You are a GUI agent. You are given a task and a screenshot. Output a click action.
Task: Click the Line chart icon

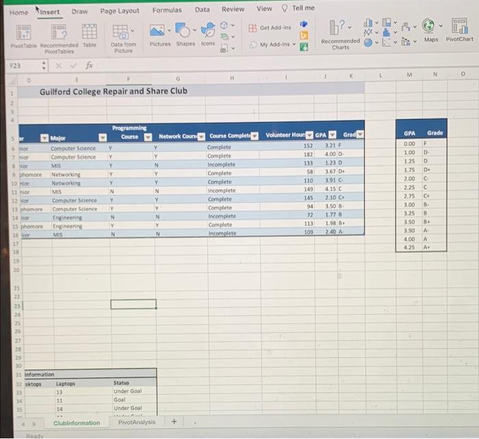pyautogui.click(x=368, y=32)
